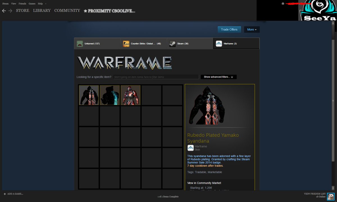Click the 'Starting at: 1,26€' price text
The height and width of the screenshot is (202, 337).
[x=201, y=187]
